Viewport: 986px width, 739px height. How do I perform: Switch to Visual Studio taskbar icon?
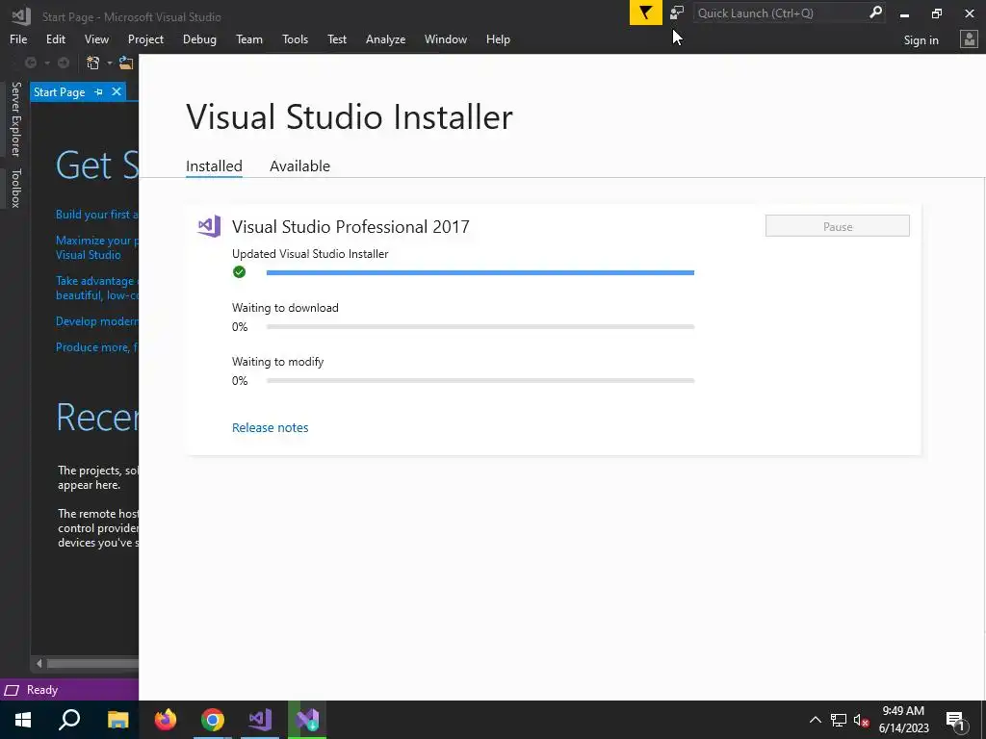point(260,720)
